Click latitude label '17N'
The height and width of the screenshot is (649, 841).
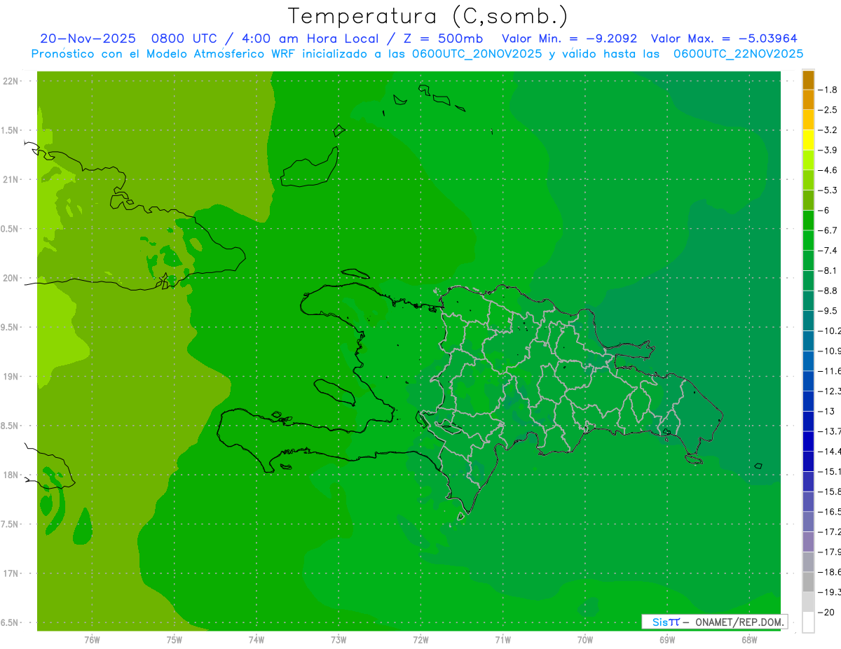point(10,574)
